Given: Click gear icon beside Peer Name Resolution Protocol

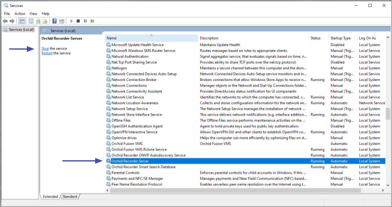Looking at the screenshot, I should click(108, 184).
